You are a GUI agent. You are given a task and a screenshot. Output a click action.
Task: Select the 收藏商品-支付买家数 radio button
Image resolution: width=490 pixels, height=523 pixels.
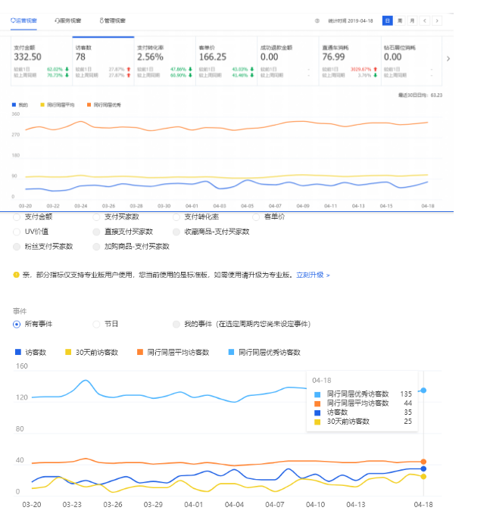point(176,232)
